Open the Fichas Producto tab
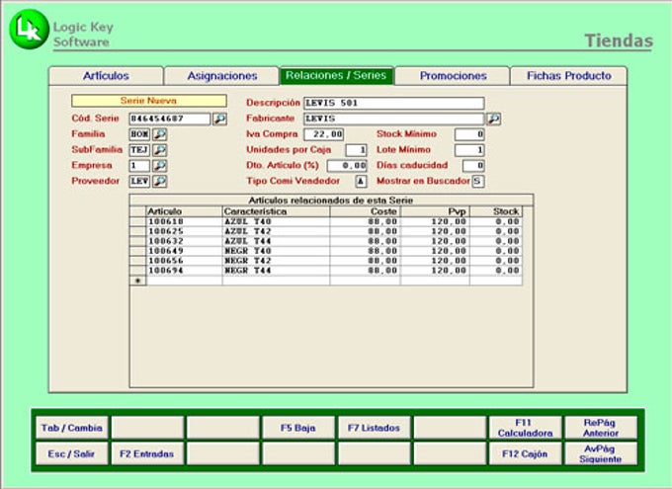This screenshot has width=672, height=489. [x=568, y=76]
